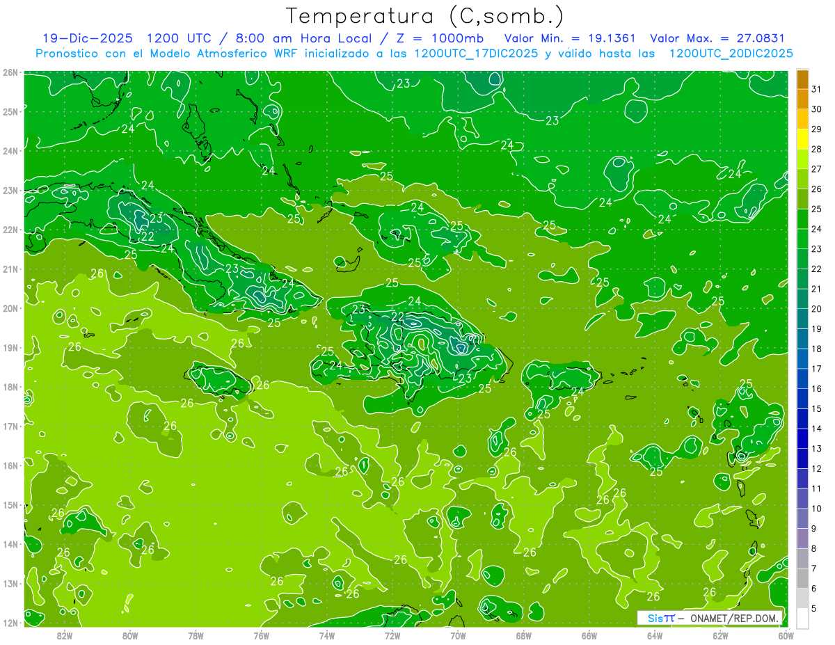Click the 68W longitude label
This screenshot has width=835, height=645.
pos(524,635)
